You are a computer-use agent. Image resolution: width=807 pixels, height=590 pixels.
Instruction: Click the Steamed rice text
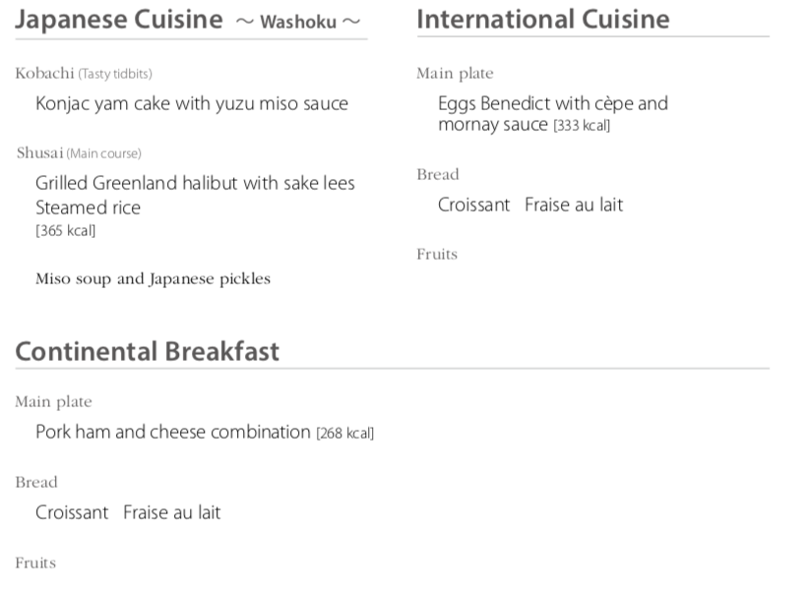pos(88,207)
